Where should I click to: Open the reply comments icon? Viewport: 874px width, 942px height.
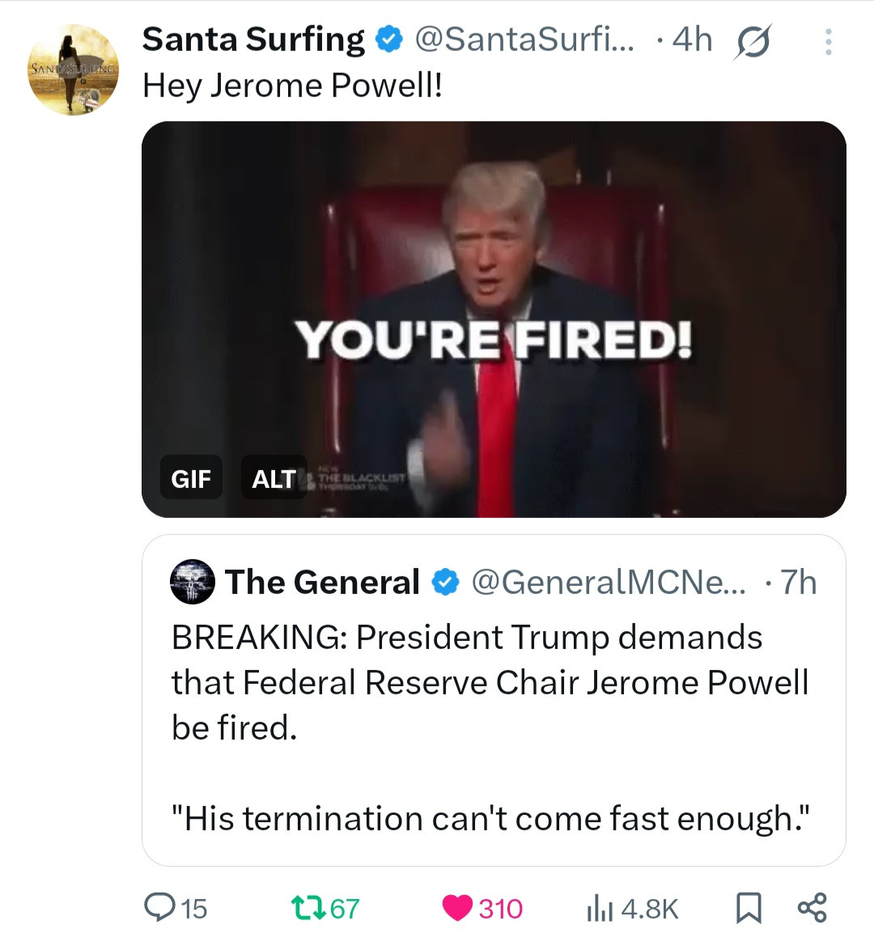pyautogui.click(x=156, y=908)
